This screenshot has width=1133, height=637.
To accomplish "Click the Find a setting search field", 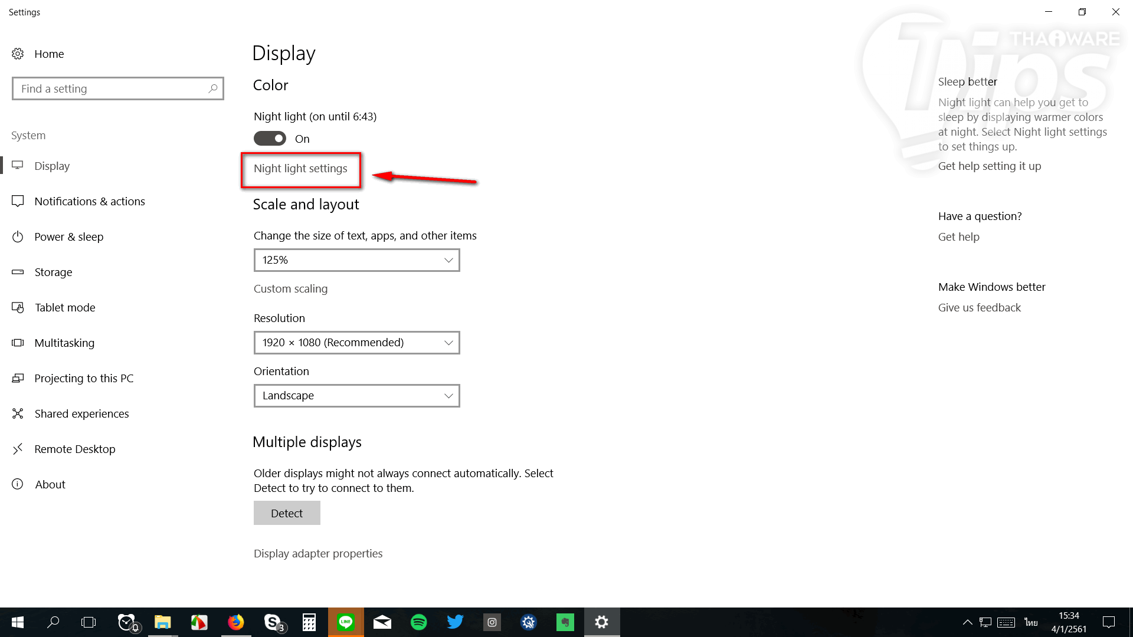I will pyautogui.click(x=109, y=88).
